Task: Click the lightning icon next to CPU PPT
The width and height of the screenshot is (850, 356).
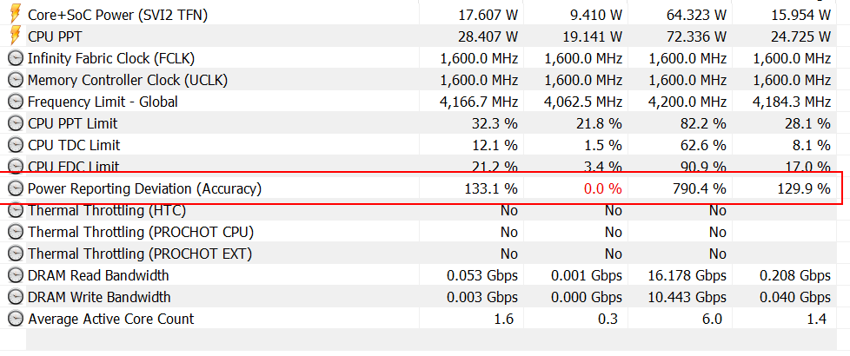Action: point(15,36)
